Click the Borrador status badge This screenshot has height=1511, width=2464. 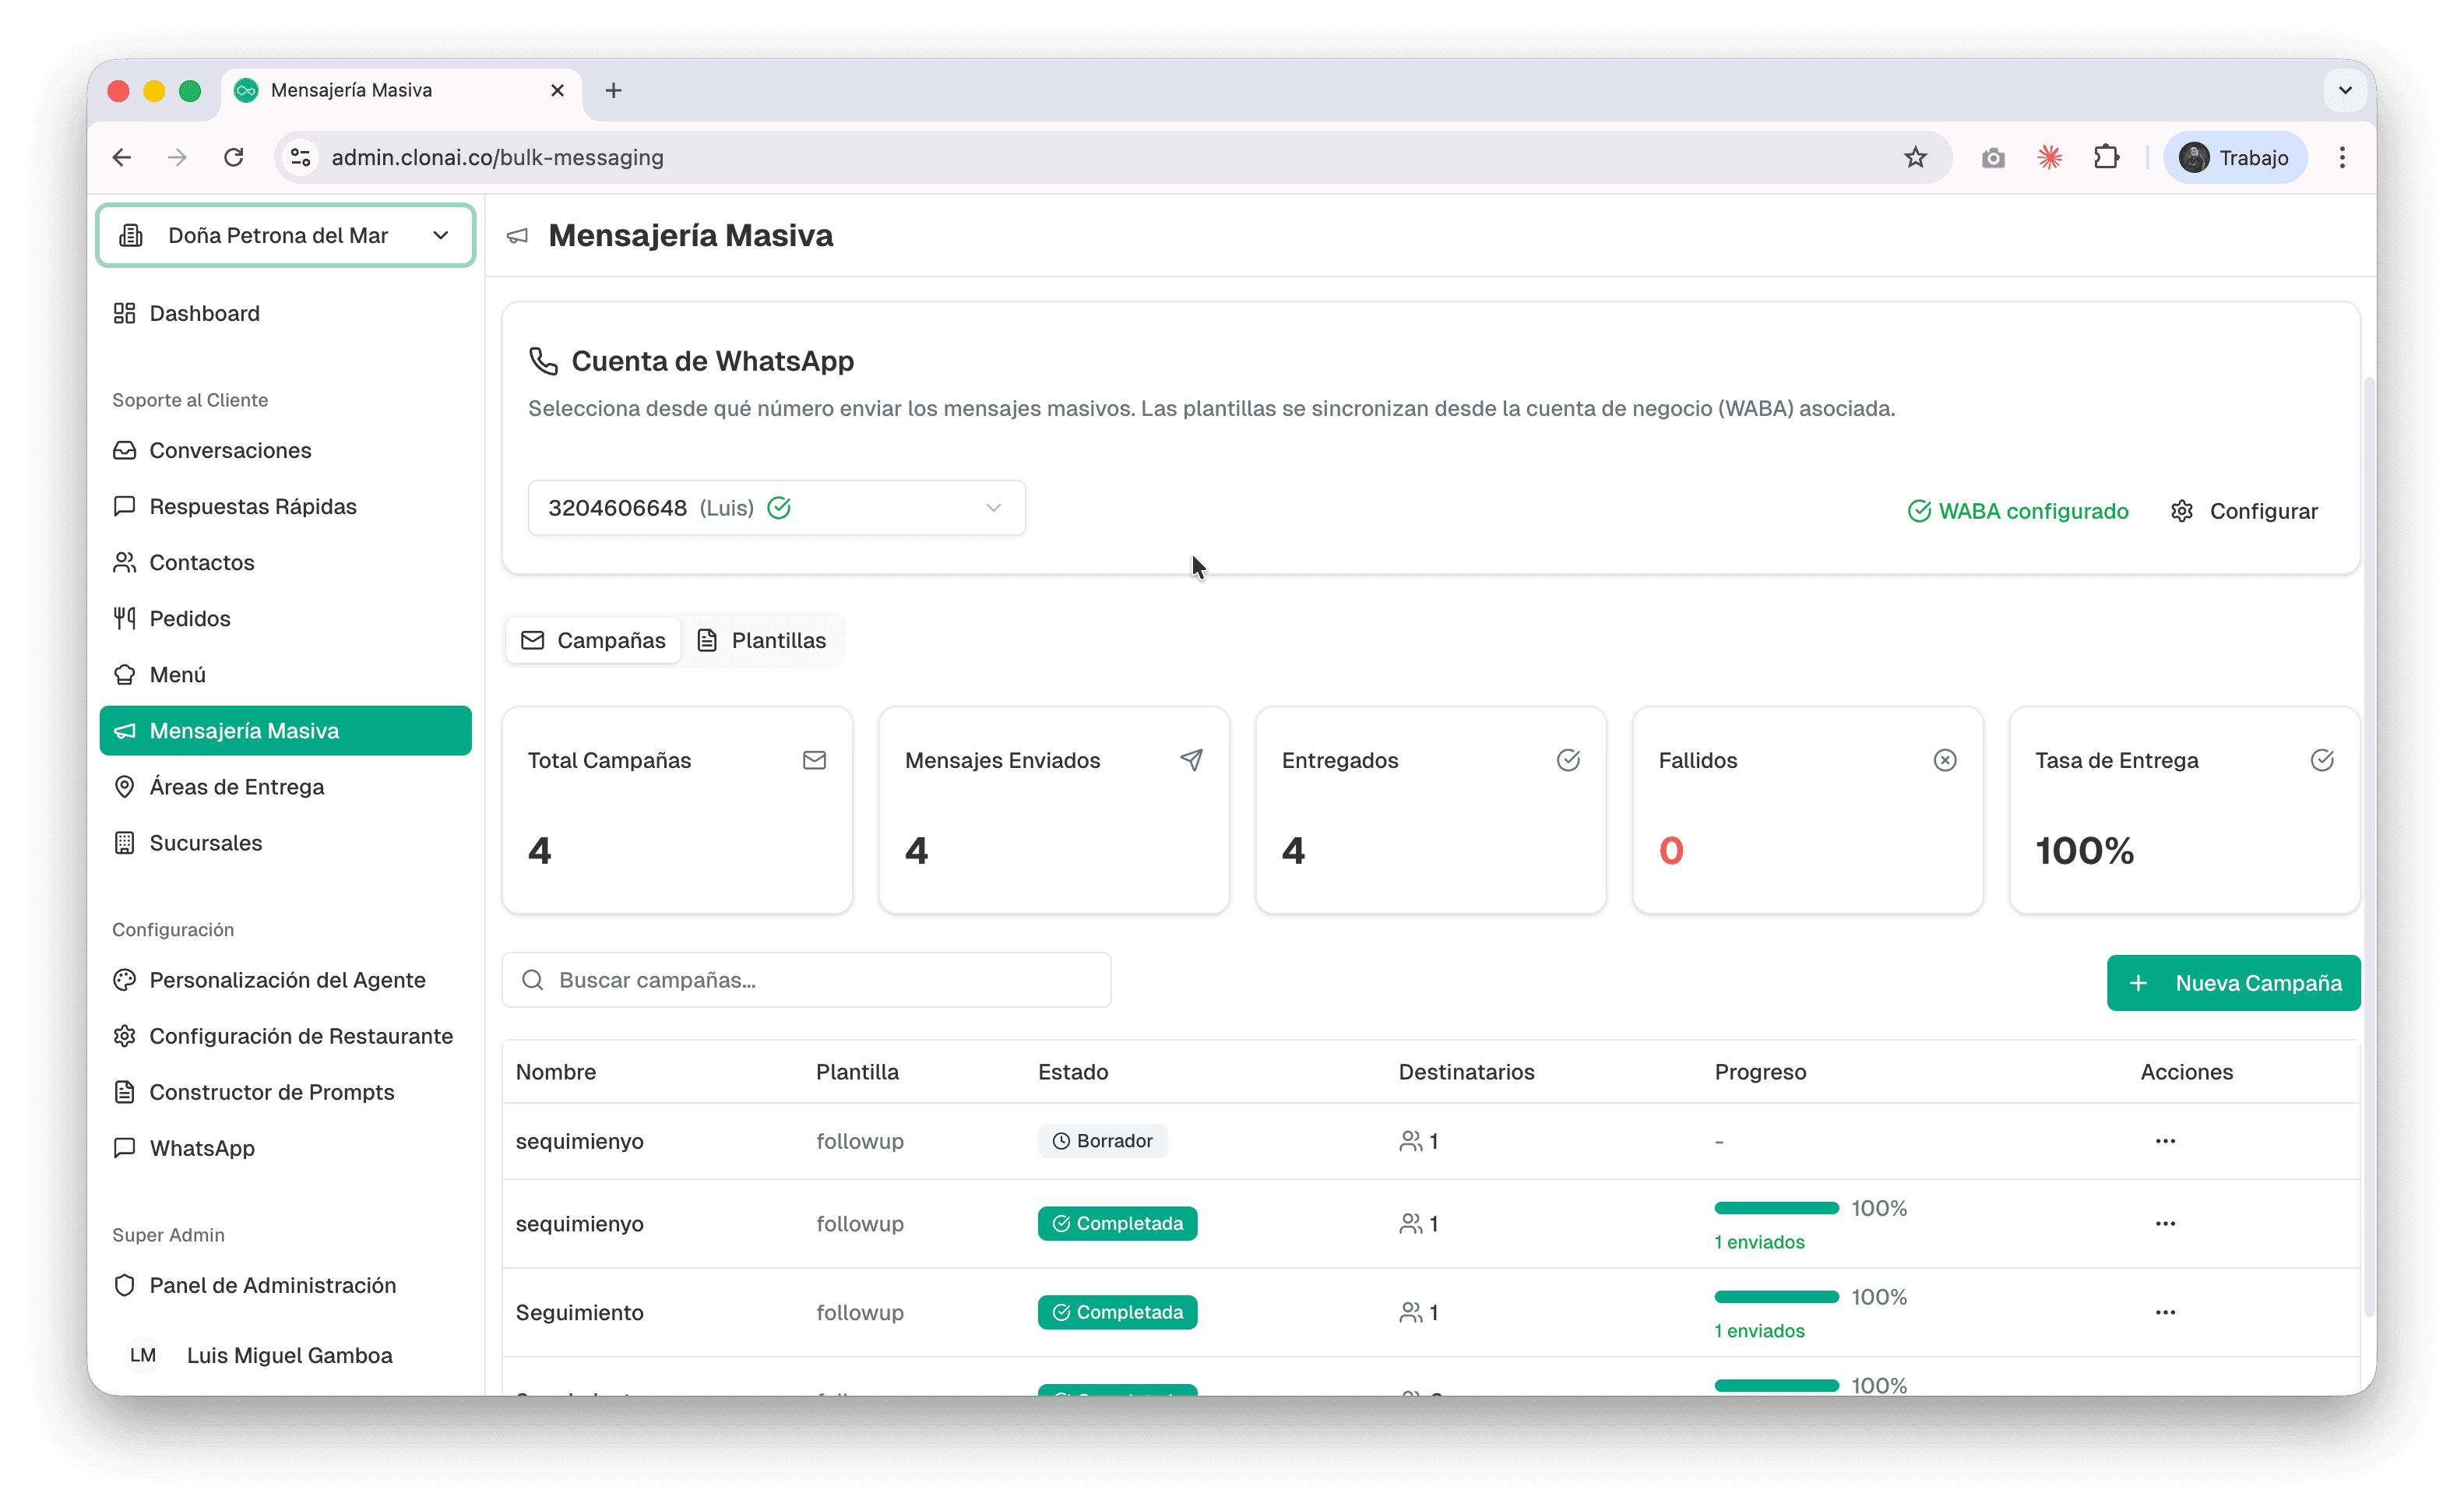pos(1102,1141)
